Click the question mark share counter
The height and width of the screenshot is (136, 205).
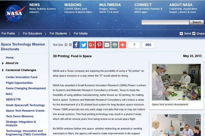(x=134, y=45)
